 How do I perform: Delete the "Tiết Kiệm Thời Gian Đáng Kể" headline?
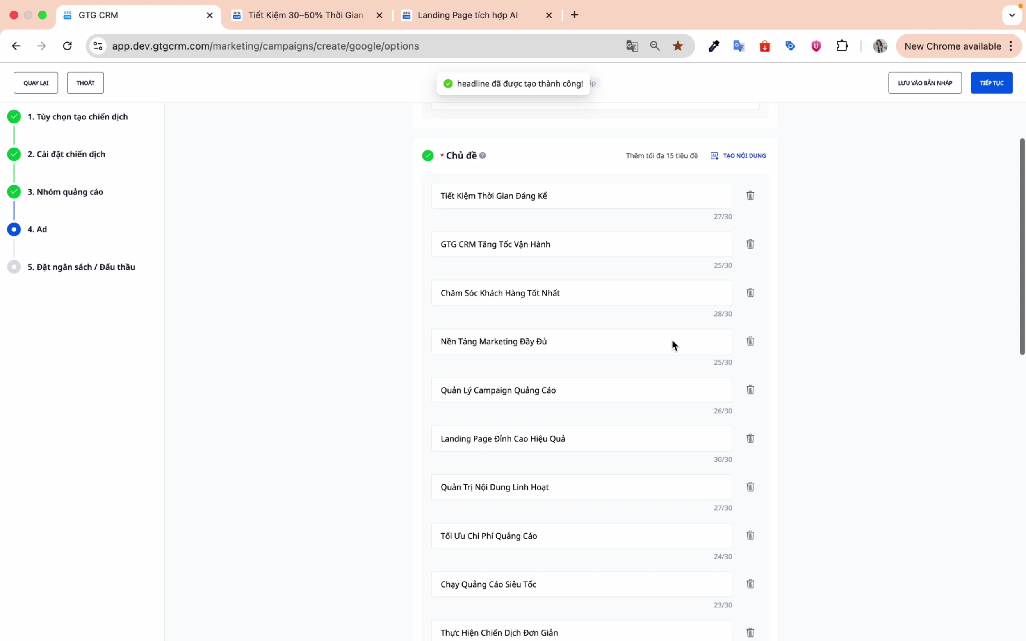point(750,196)
